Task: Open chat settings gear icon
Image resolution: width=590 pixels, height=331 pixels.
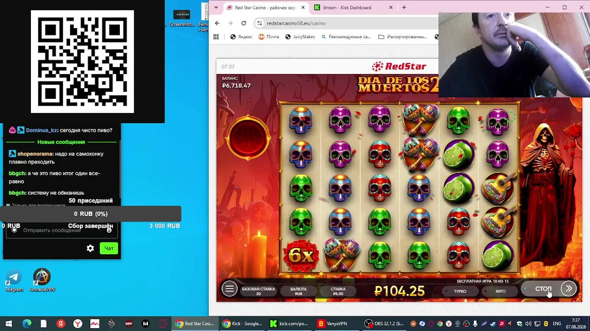Action: pos(90,248)
